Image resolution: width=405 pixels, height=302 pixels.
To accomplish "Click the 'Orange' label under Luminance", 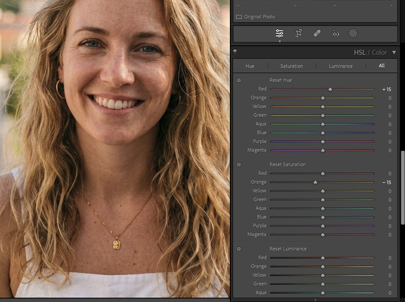I will tap(258, 267).
